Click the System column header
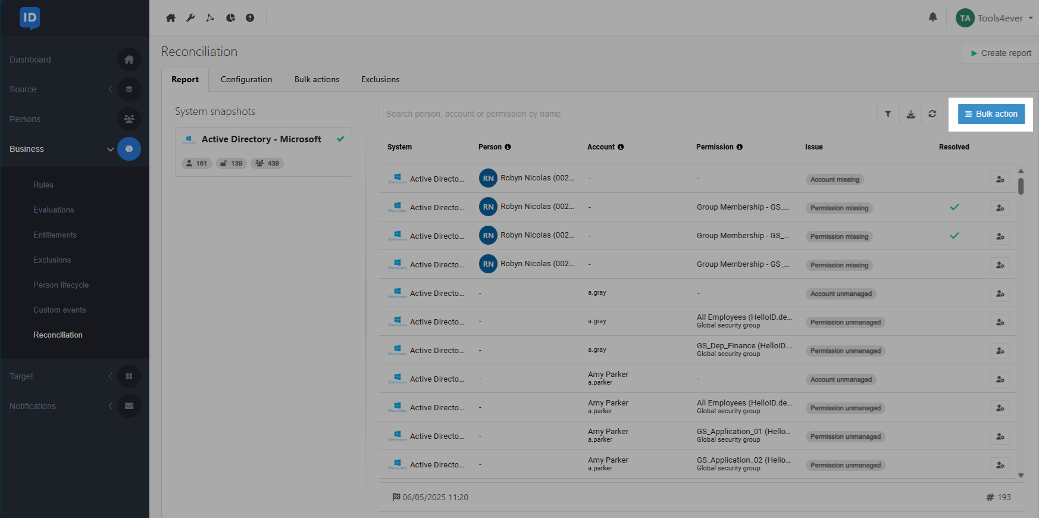This screenshot has height=518, width=1039. [x=399, y=147]
